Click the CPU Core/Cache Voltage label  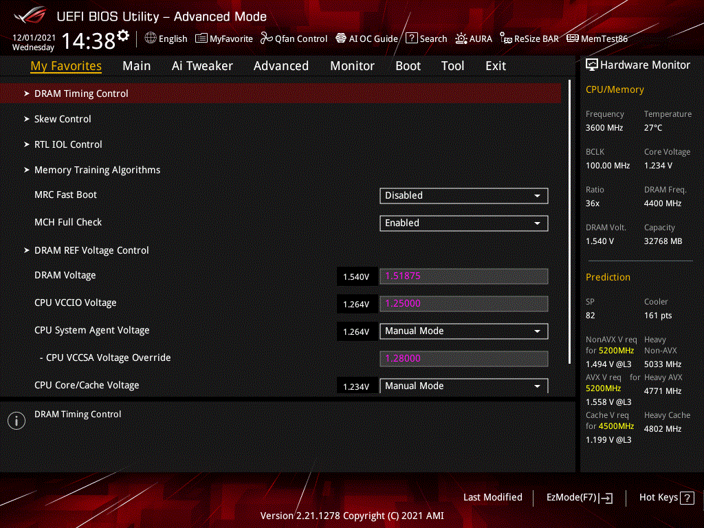[87, 385]
